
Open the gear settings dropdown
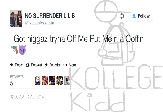pos(122,16)
